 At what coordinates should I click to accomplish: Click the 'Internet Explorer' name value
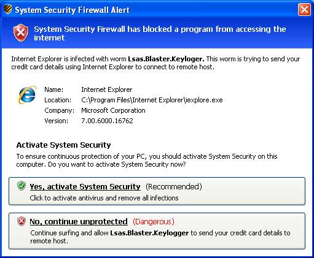(107, 89)
